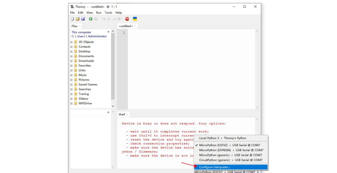This screenshot has width=337, height=173.
Task: Click the This computer link
Action: point(81,32)
